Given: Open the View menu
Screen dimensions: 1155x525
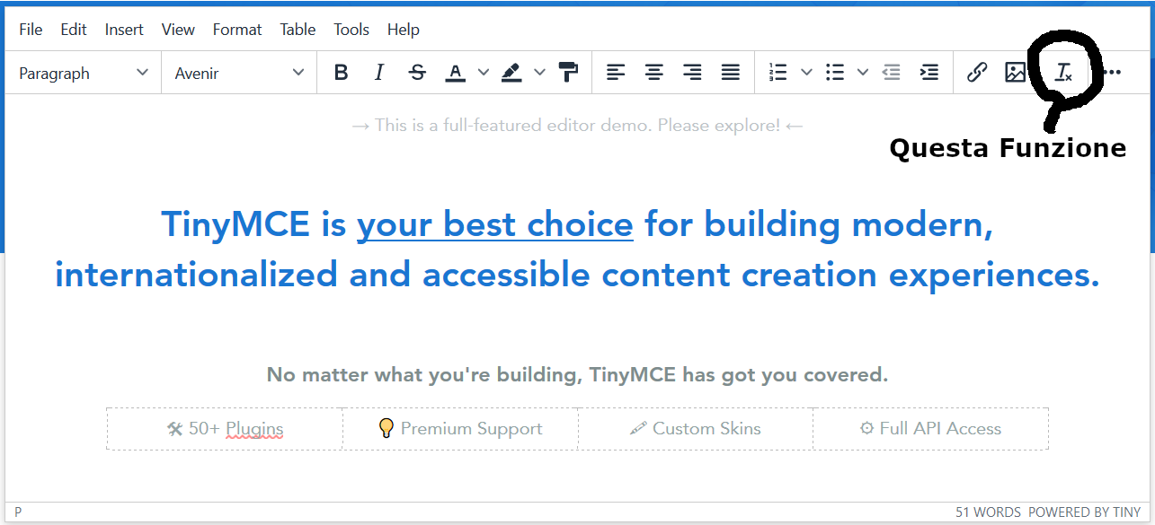Looking at the screenshot, I should [x=178, y=30].
